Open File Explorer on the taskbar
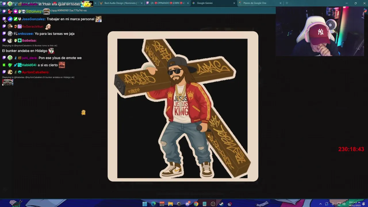Viewport: 368px width, 207px height. (170, 204)
